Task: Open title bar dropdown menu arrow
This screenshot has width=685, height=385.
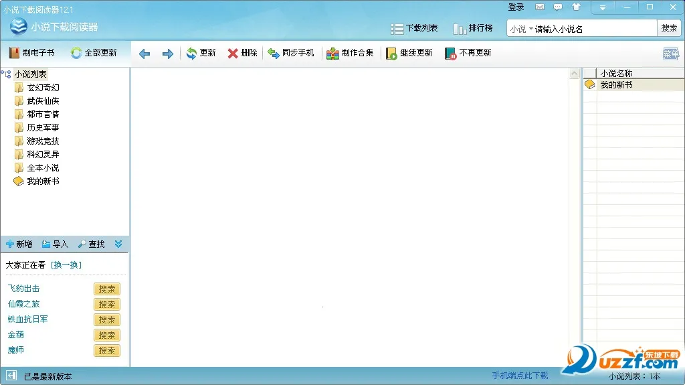Action: point(603,7)
